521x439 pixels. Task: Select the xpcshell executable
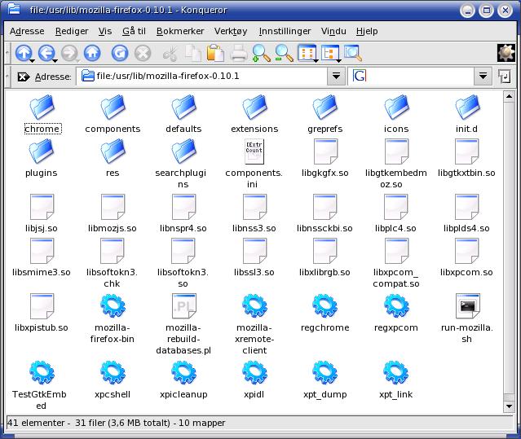[x=113, y=380]
